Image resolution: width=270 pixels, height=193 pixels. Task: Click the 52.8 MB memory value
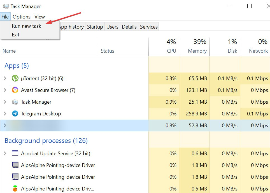198,125
